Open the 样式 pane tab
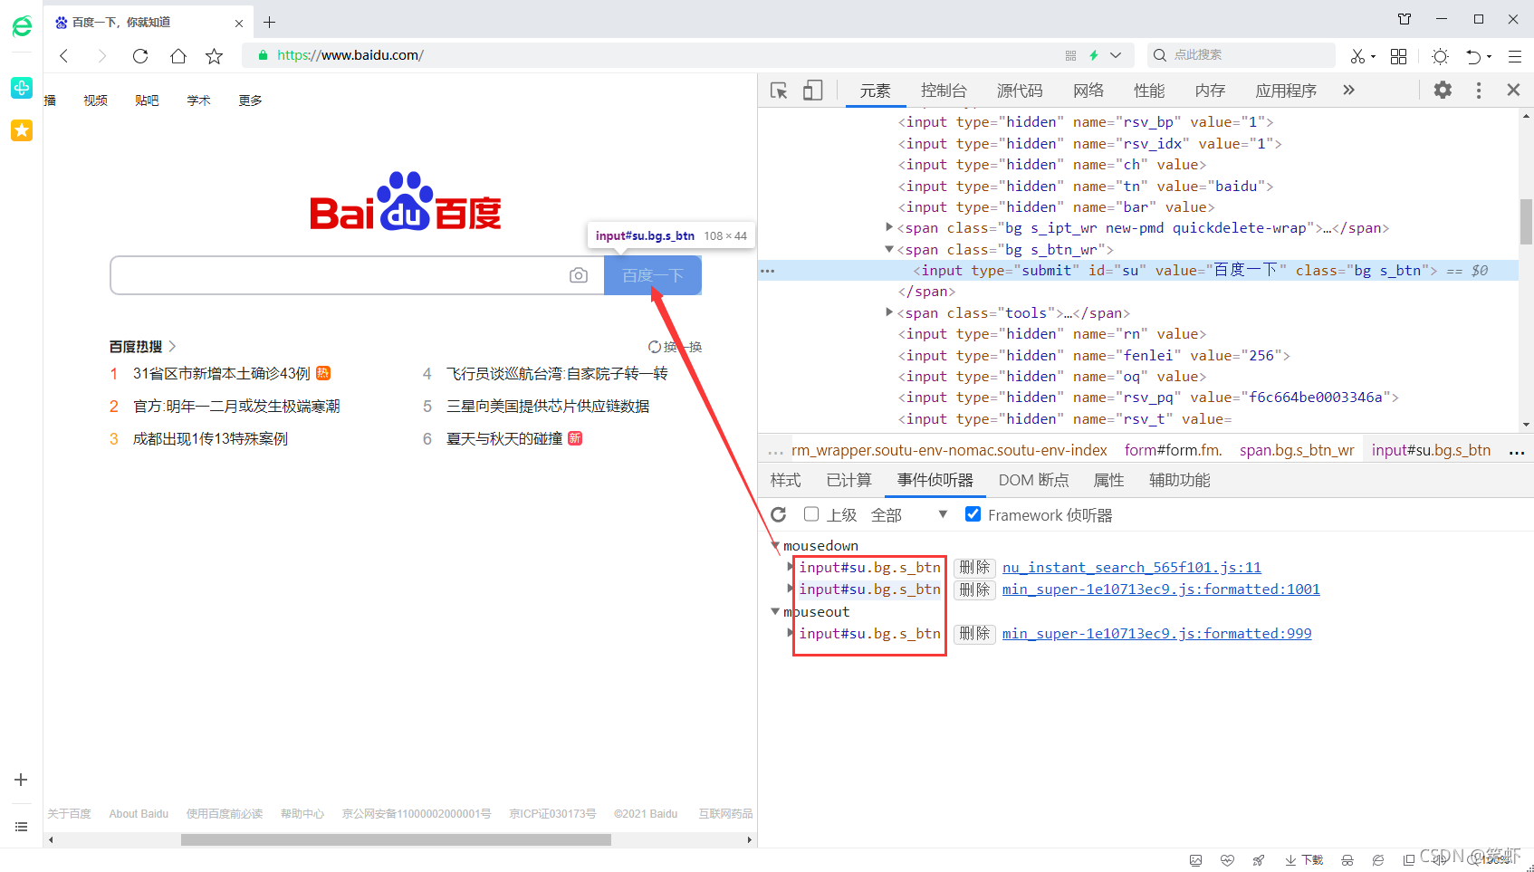This screenshot has height=872, width=1534. tap(785, 480)
